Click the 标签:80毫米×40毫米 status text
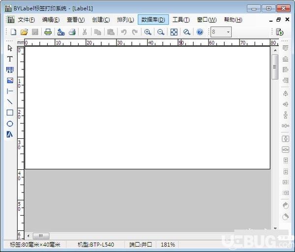295x252 pixels. point(35,245)
